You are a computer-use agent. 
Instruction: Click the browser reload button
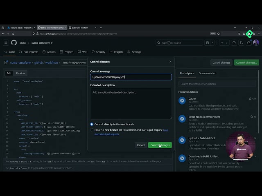13,33
